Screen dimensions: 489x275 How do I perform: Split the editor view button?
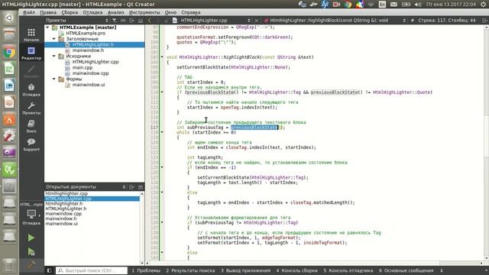click(484, 21)
